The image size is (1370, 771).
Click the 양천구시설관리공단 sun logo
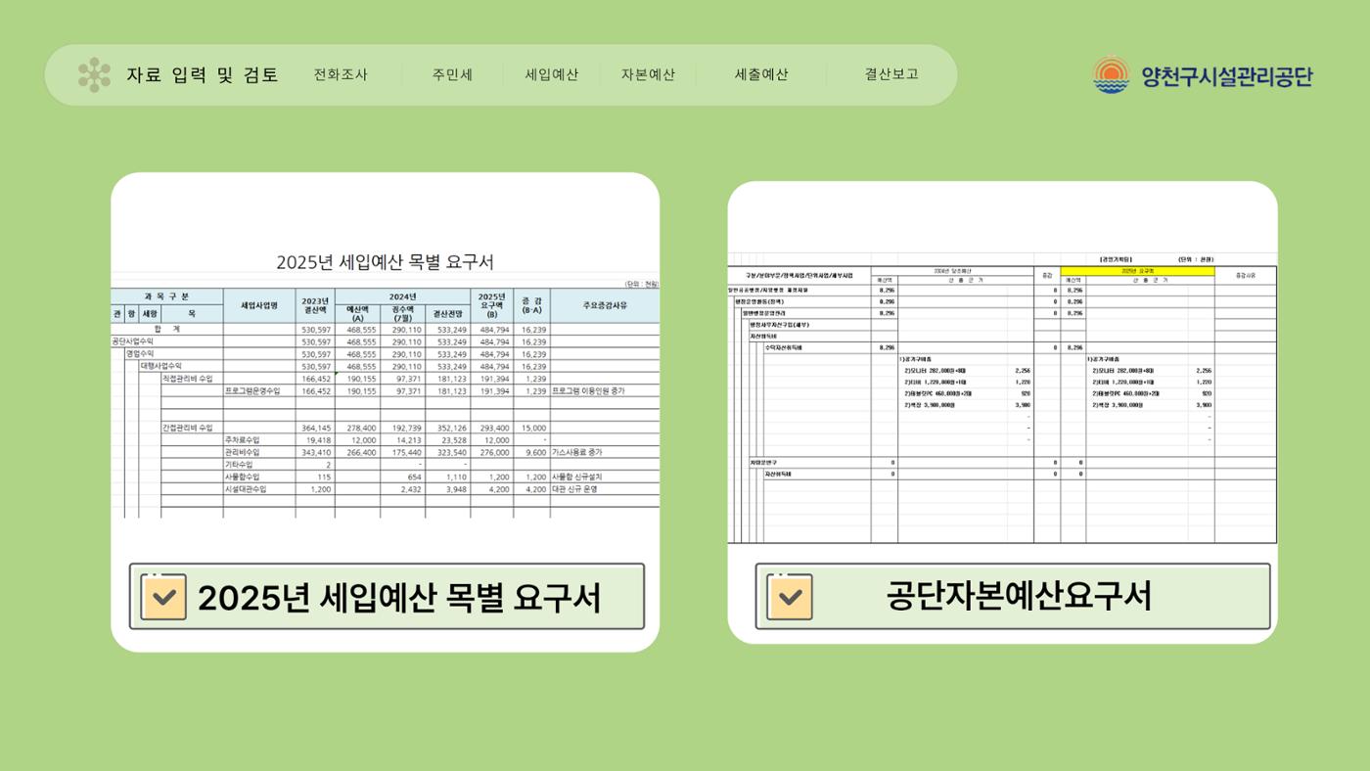[x=1111, y=75]
